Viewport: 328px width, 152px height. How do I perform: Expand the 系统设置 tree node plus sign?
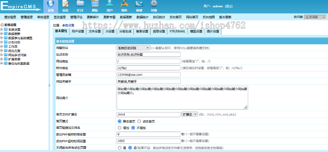[x=1, y=30]
